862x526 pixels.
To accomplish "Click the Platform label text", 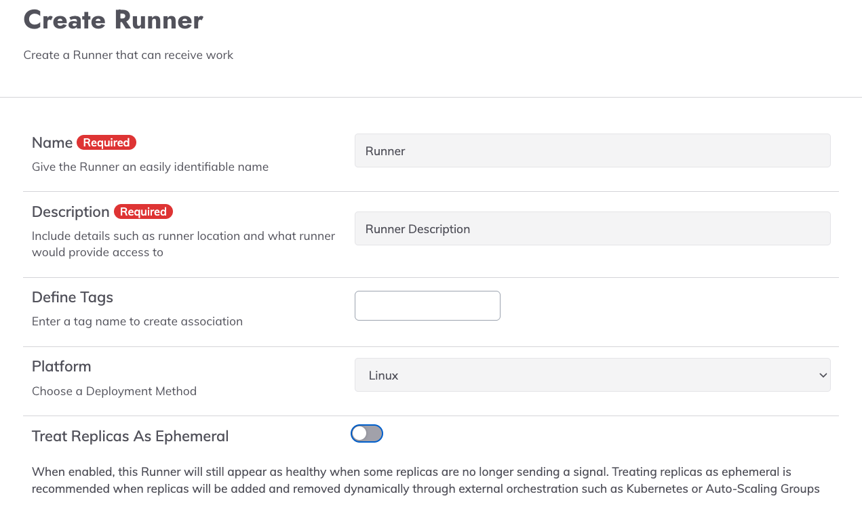I will 61,366.
